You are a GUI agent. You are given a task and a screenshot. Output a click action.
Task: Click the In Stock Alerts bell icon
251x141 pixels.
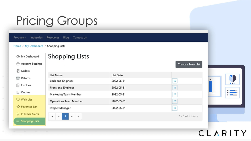tap(18, 114)
